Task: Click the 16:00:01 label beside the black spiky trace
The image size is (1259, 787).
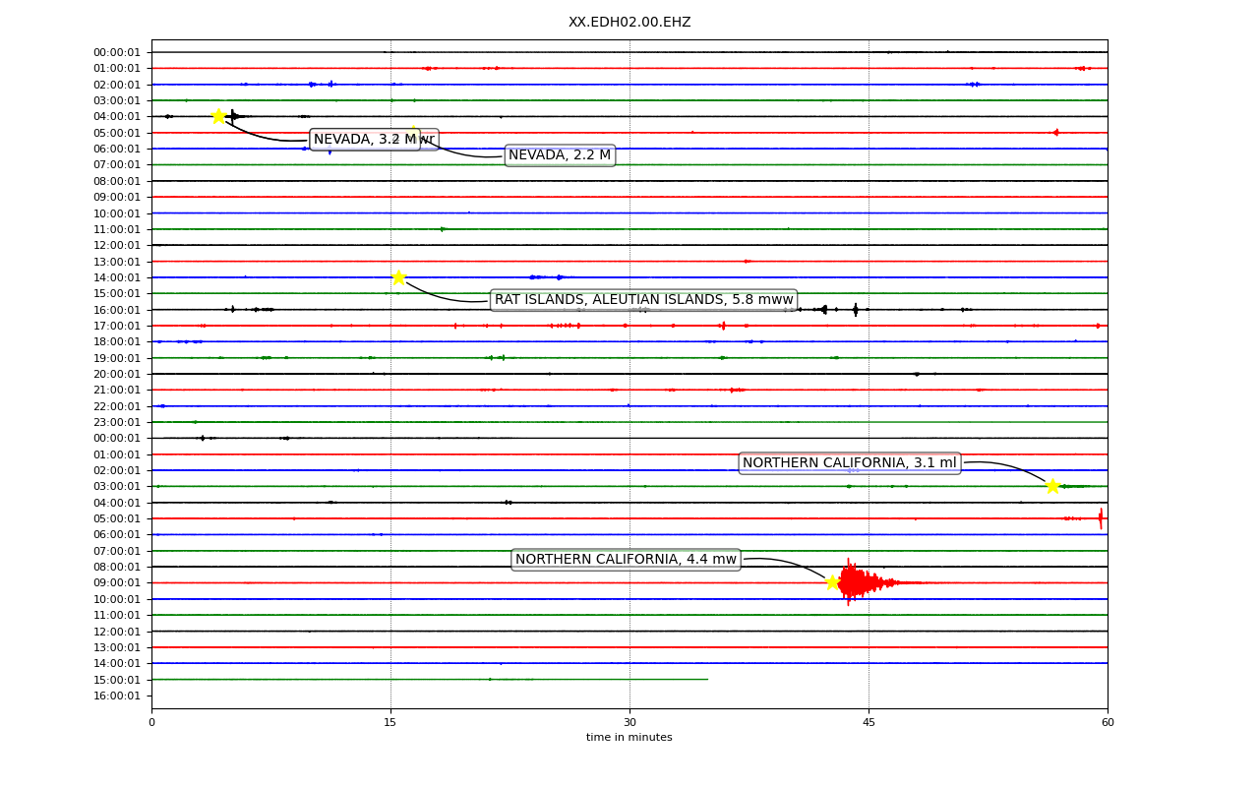Action: coord(117,310)
